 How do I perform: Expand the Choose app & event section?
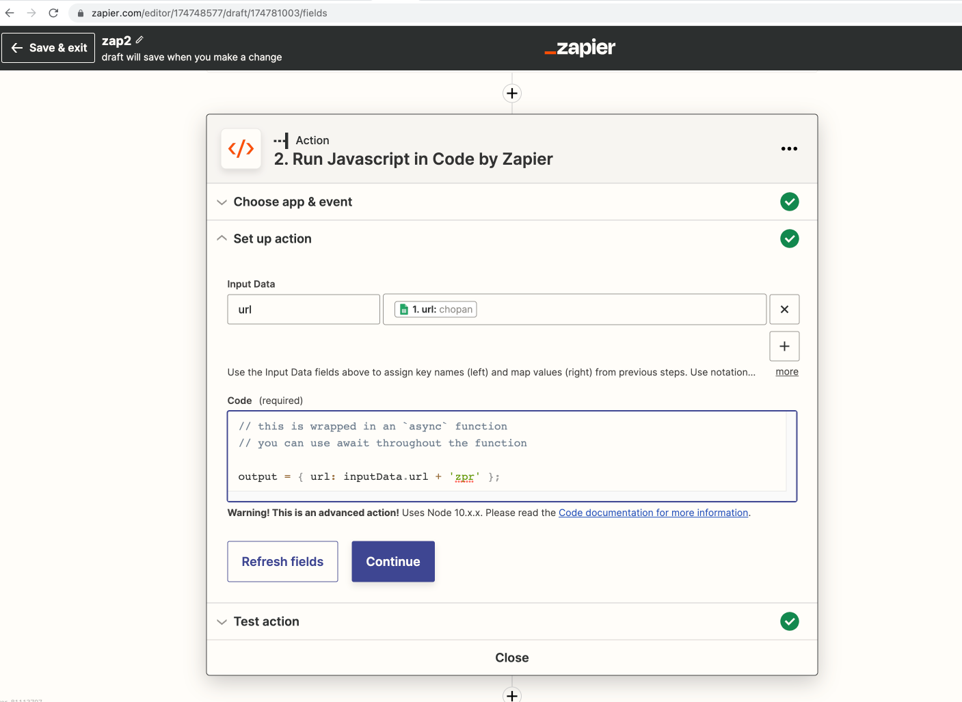pyautogui.click(x=512, y=202)
